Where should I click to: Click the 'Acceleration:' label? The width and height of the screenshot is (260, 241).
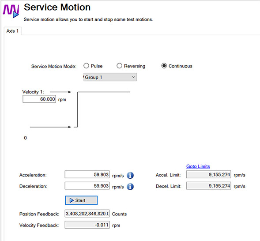tap(33, 175)
